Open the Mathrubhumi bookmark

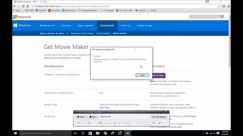(69, 10)
